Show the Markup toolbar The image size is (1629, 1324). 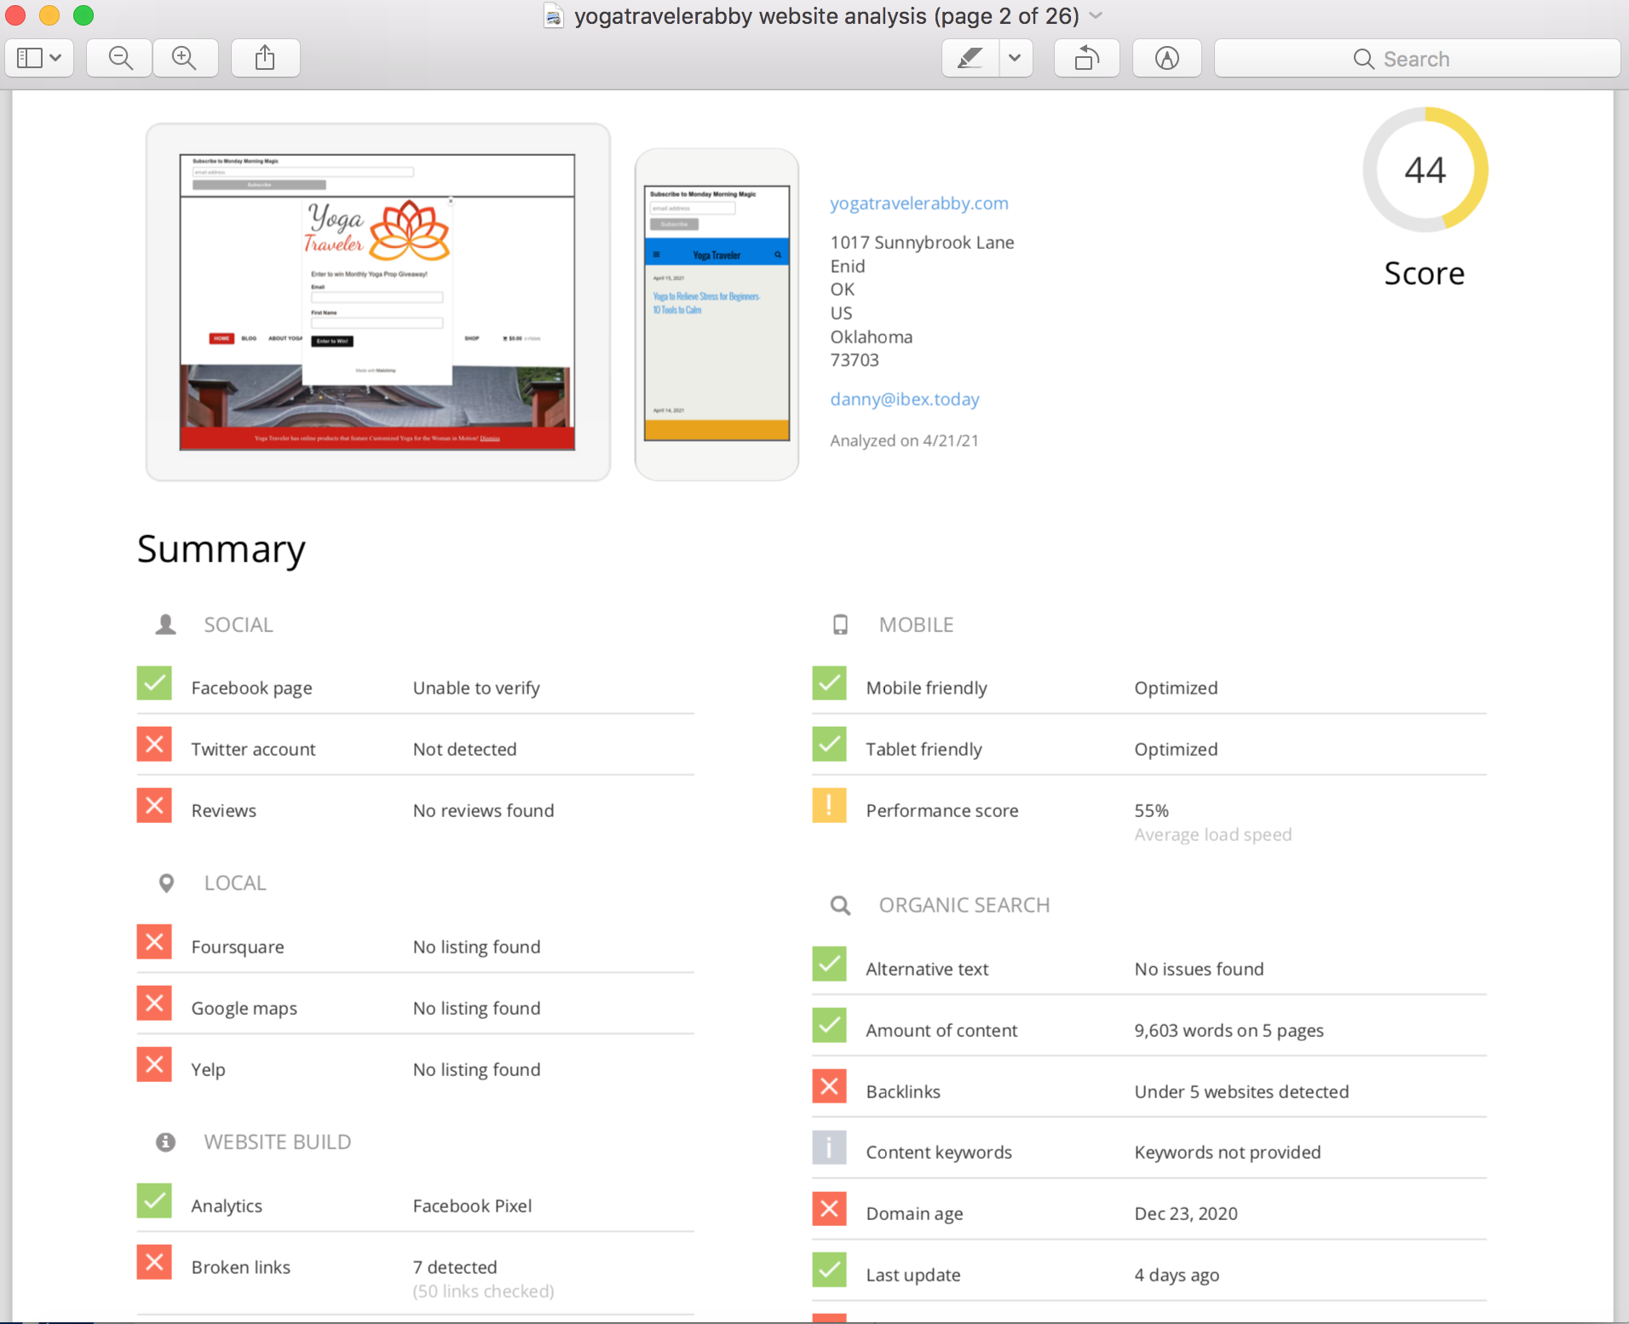click(x=1166, y=58)
